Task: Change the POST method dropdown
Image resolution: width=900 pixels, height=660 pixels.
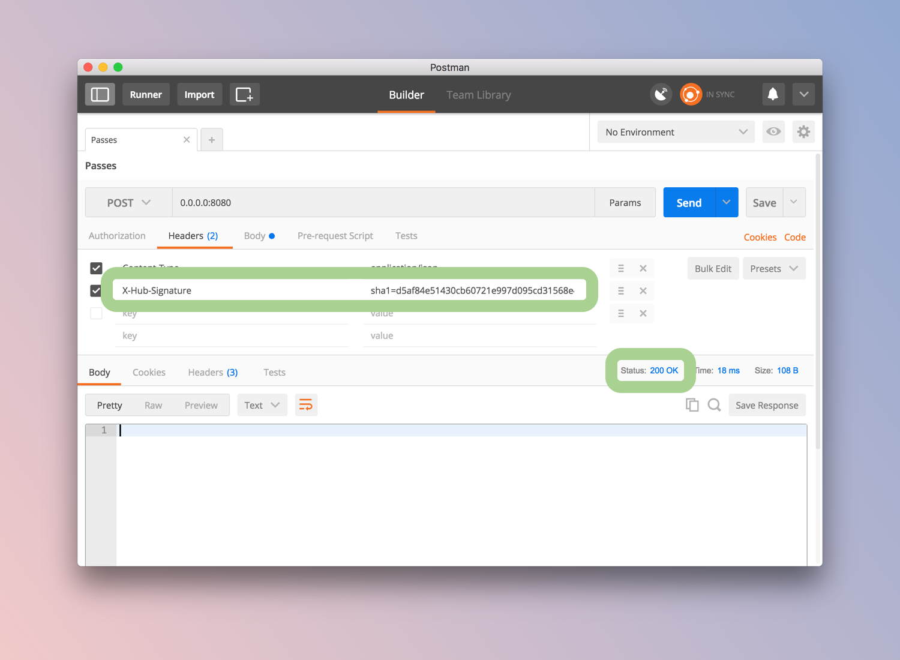Action: click(x=129, y=203)
